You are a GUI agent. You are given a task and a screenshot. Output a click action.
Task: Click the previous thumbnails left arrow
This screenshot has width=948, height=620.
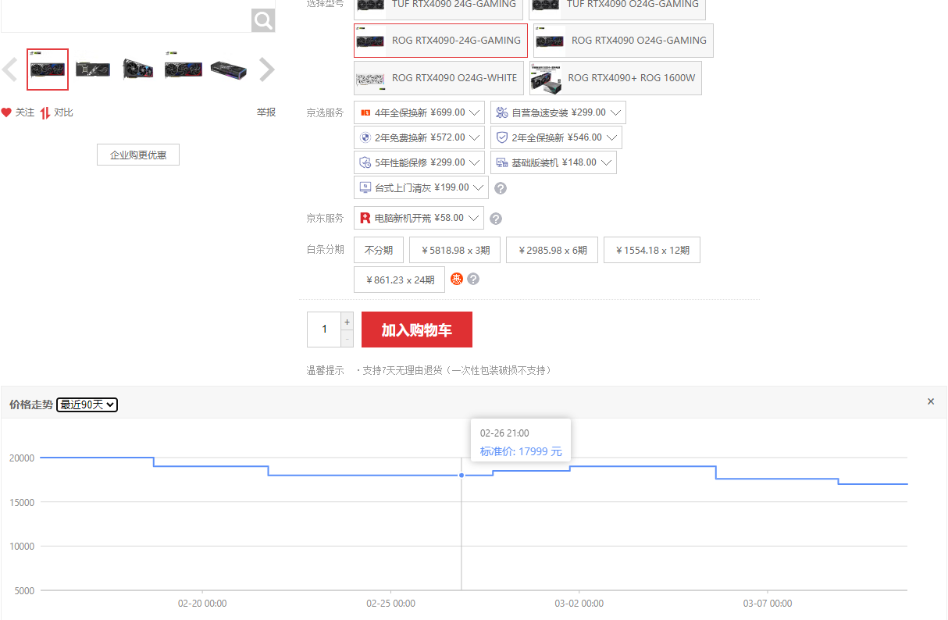point(9,70)
